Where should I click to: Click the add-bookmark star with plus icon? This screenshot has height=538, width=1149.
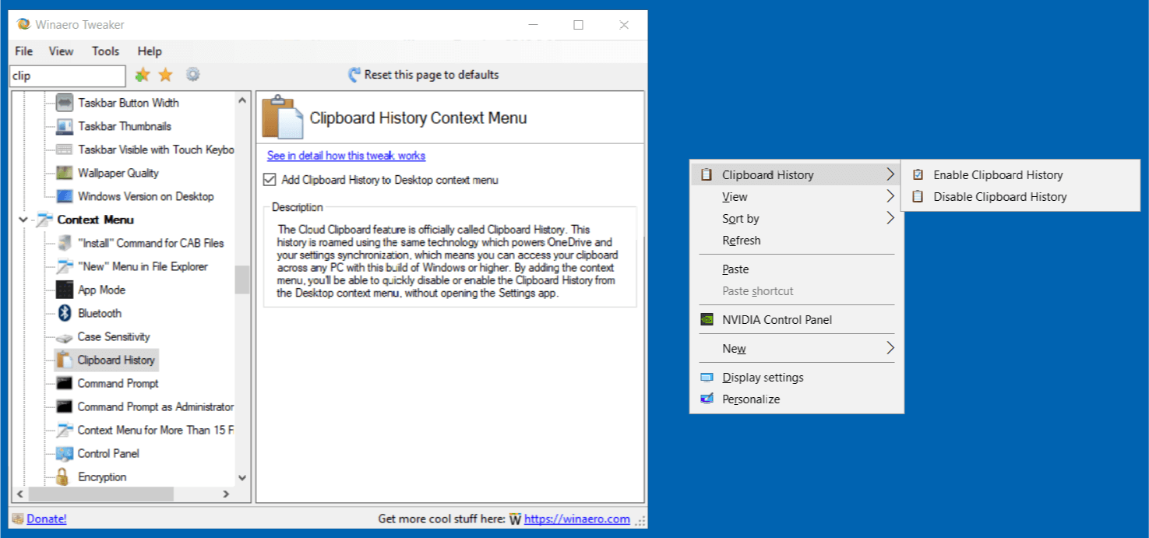click(x=143, y=75)
